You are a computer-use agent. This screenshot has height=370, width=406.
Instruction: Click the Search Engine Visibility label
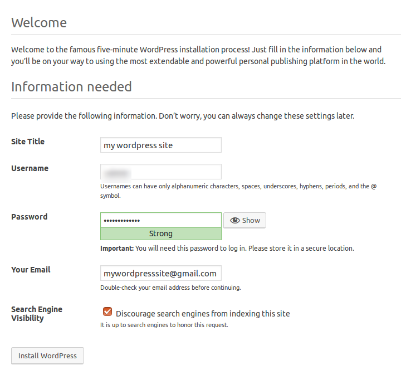coord(36,314)
